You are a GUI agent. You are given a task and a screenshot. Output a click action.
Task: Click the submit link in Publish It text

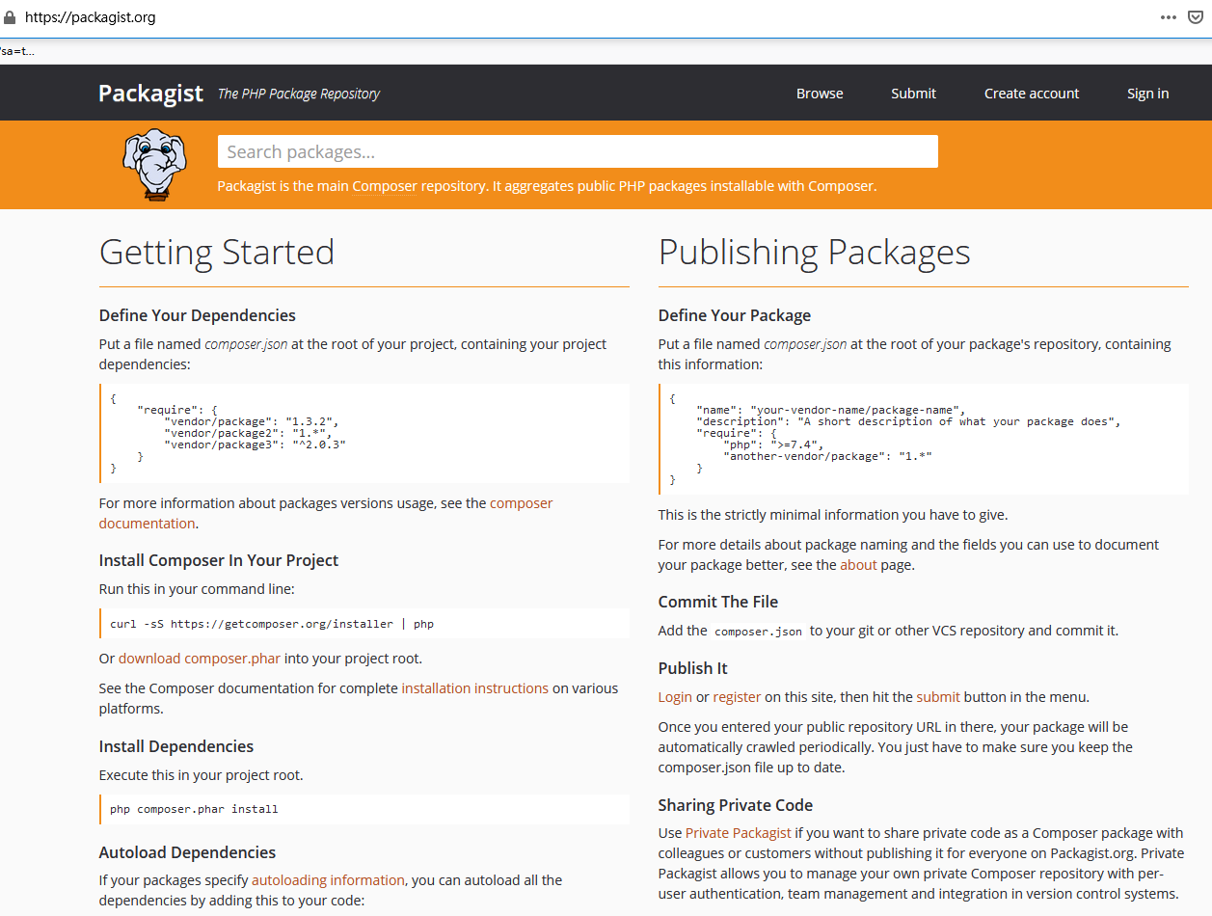tap(938, 697)
